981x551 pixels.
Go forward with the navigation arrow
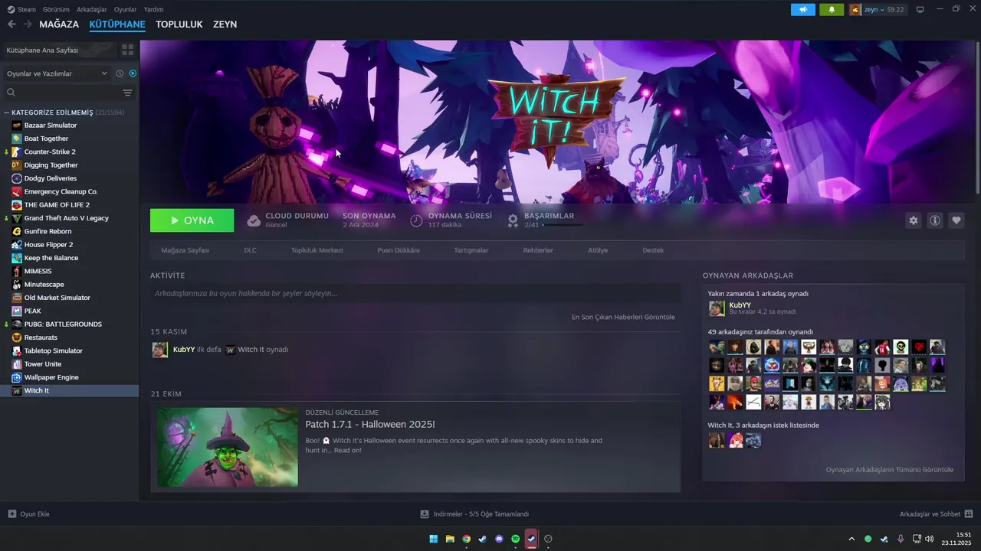coord(28,24)
